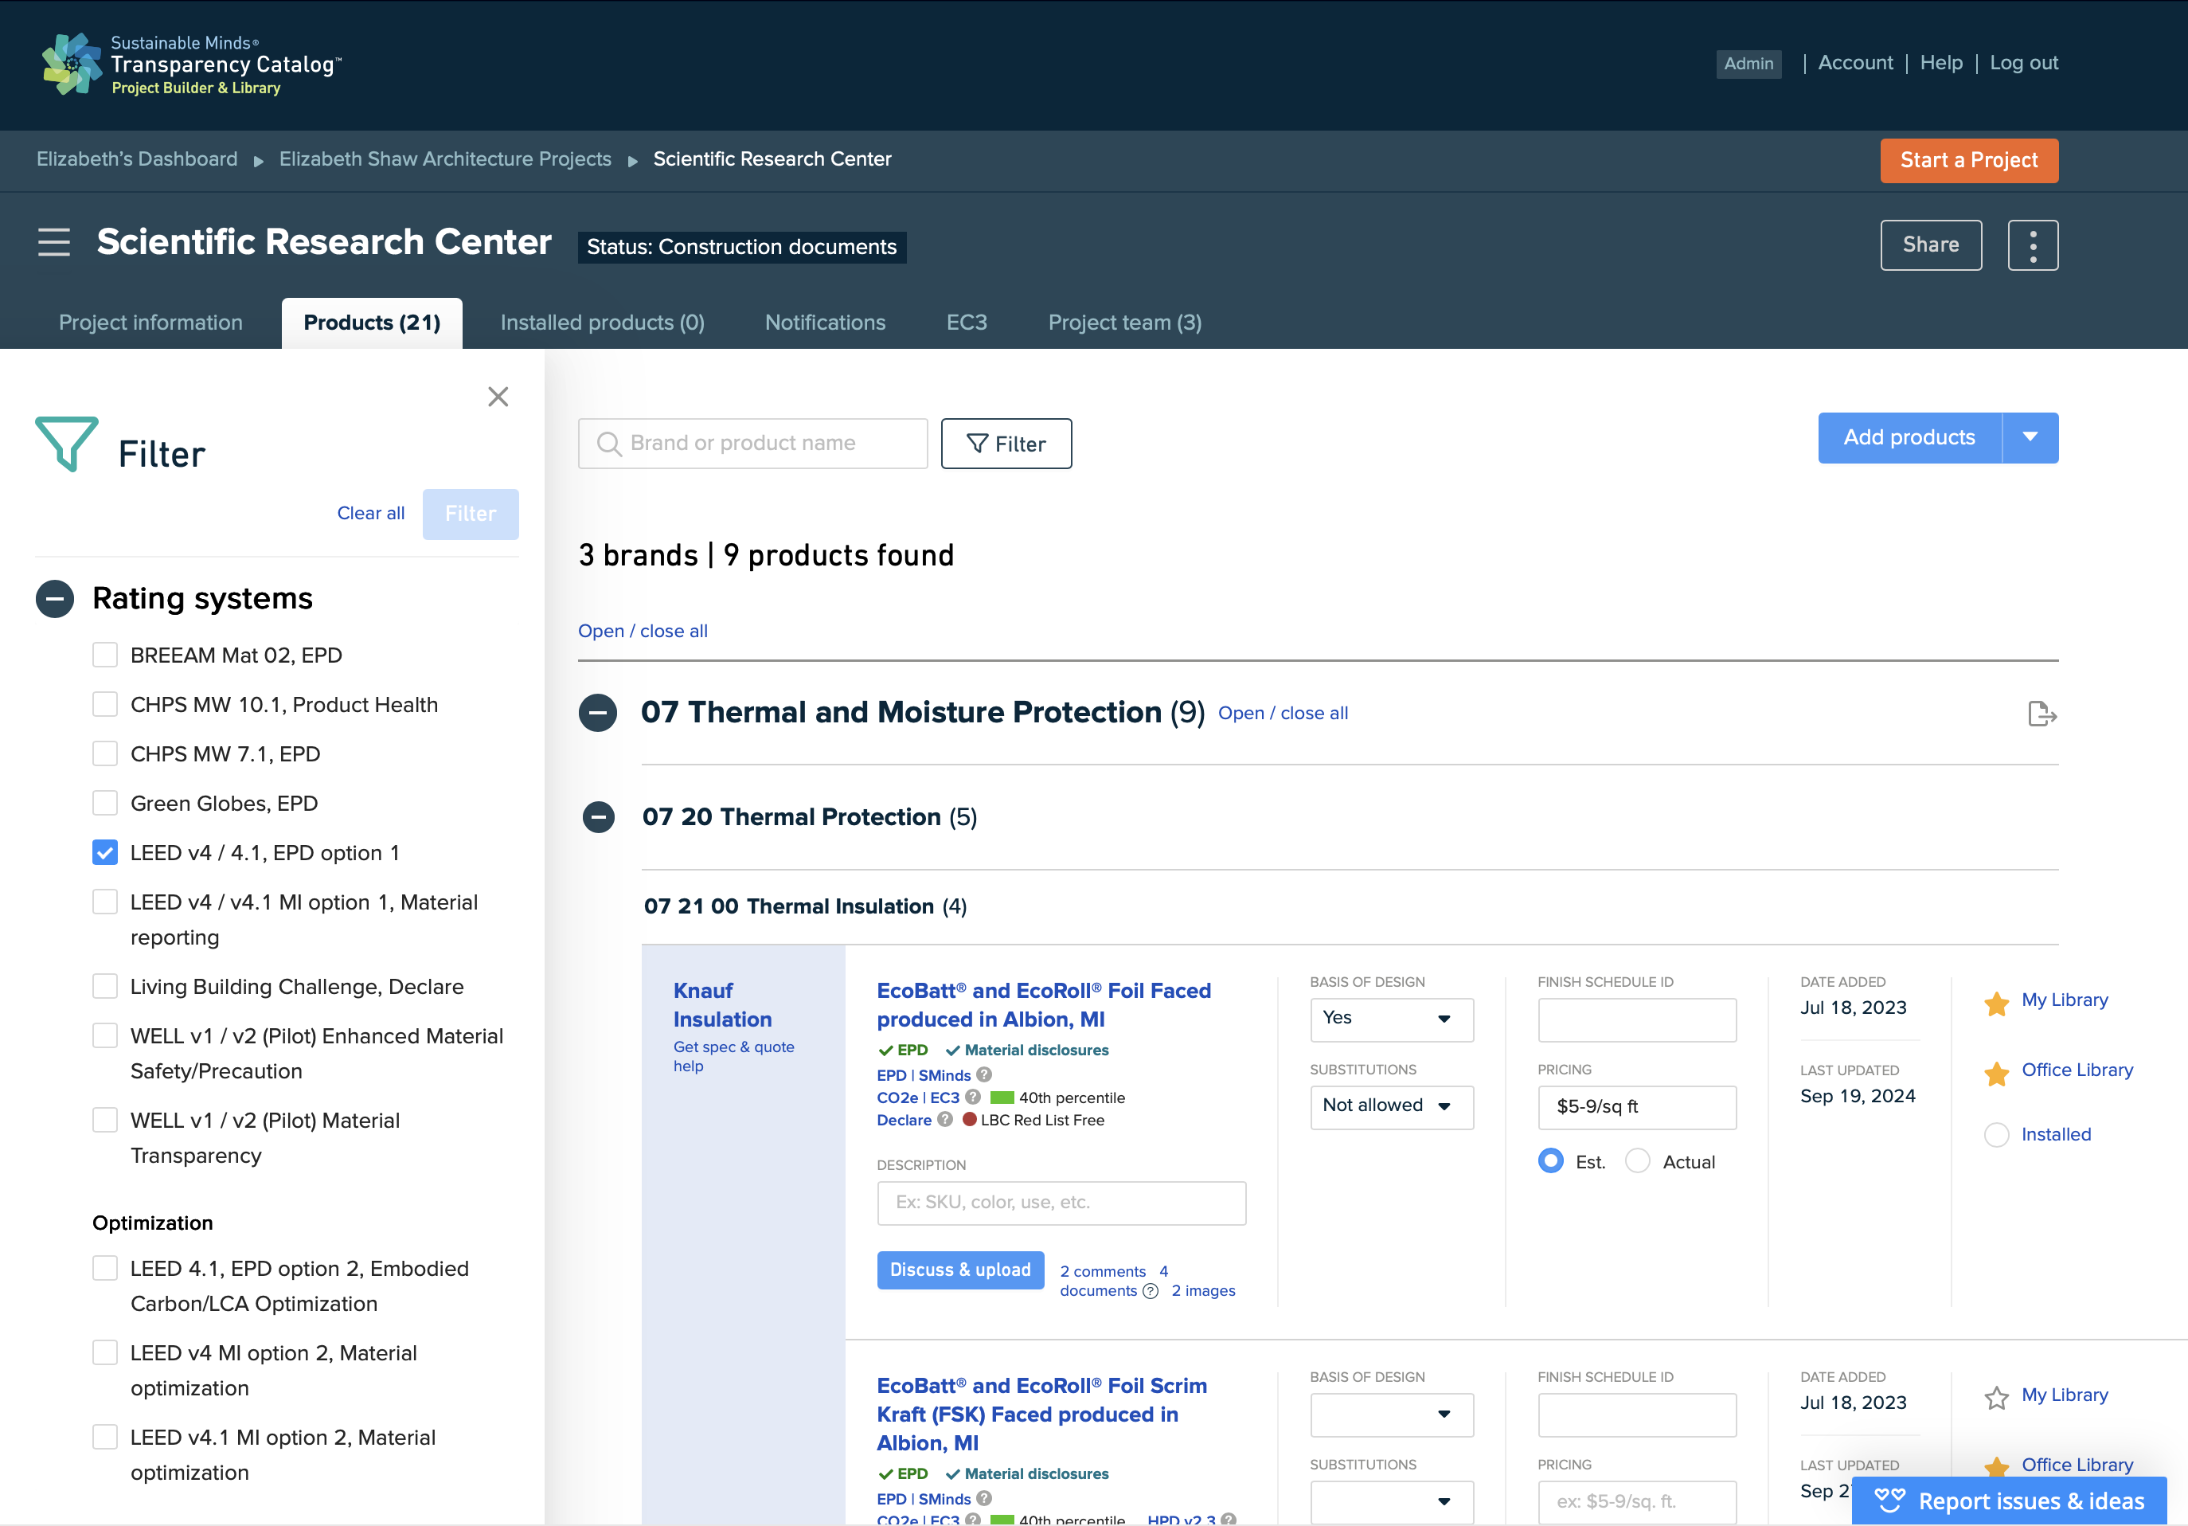Image resolution: width=2188 pixels, height=1526 pixels.
Task: Open the EC3 tab
Action: [967, 323]
